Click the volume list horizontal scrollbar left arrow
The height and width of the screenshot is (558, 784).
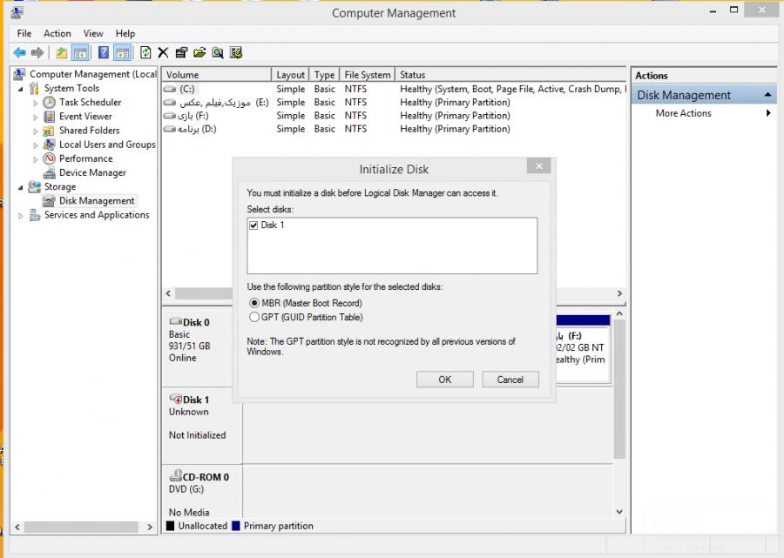[x=168, y=293]
